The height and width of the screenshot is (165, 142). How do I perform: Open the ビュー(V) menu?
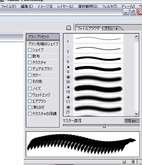tap(128, 6)
